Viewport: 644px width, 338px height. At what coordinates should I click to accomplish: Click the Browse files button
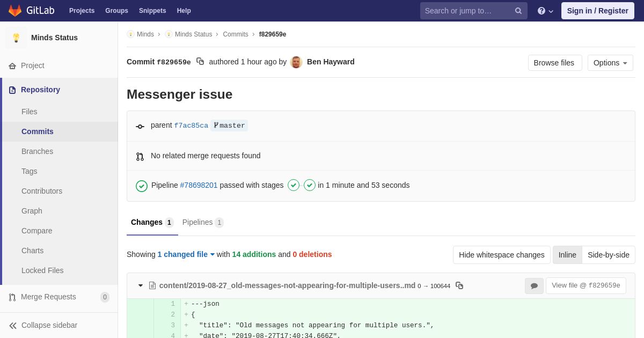[x=554, y=63]
